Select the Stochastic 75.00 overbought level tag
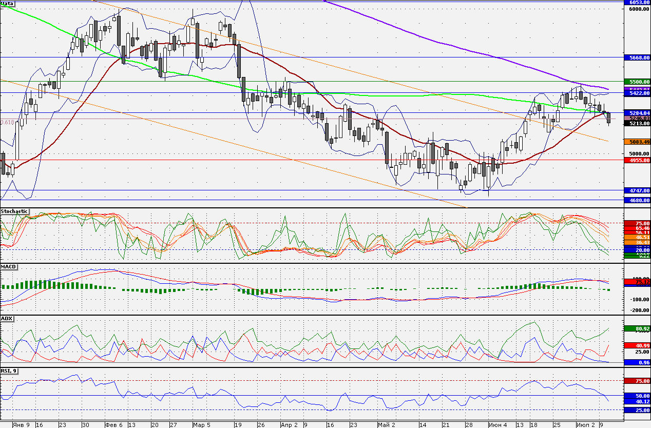Image resolution: width=651 pixels, height=428 pixels. pyautogui.click(x=637, y=223)
